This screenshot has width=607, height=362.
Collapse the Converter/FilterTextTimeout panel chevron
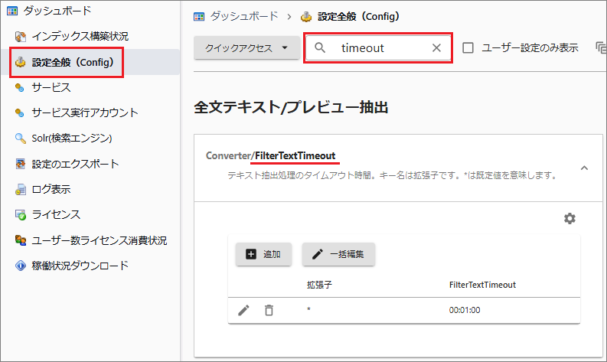[x=584, y=168]
